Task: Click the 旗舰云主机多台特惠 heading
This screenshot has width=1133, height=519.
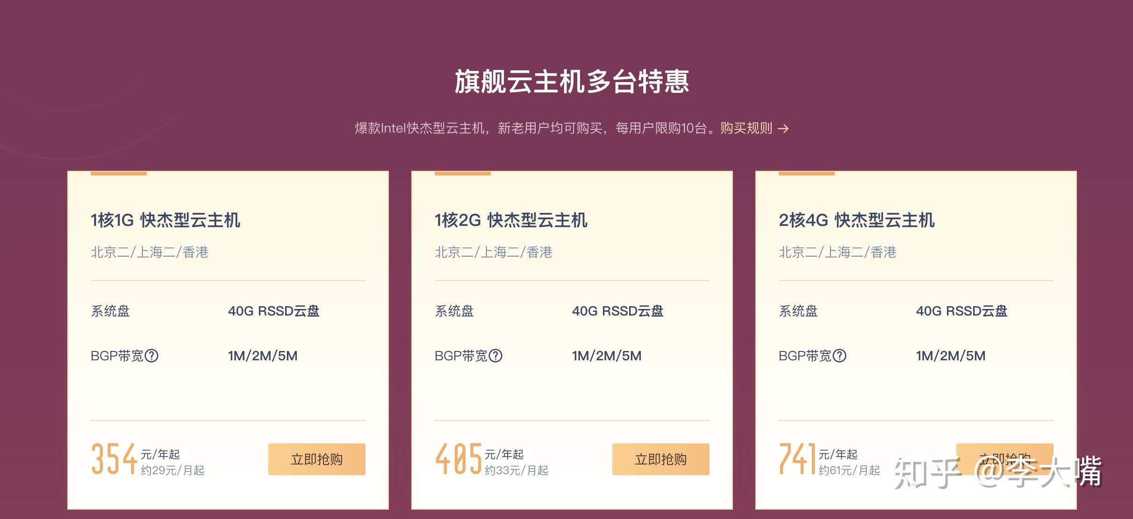Action: 572,82
